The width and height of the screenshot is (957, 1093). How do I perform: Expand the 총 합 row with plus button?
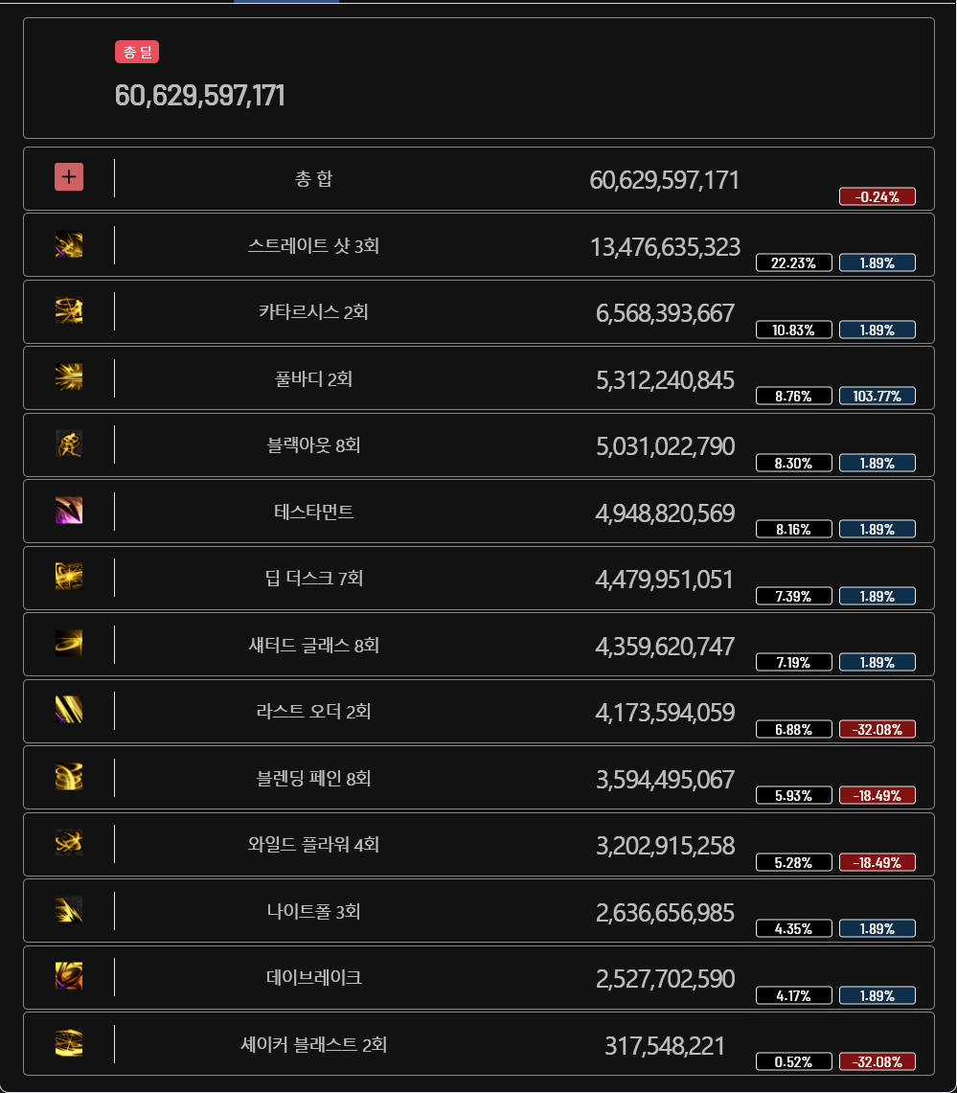(x=69, y=177)
